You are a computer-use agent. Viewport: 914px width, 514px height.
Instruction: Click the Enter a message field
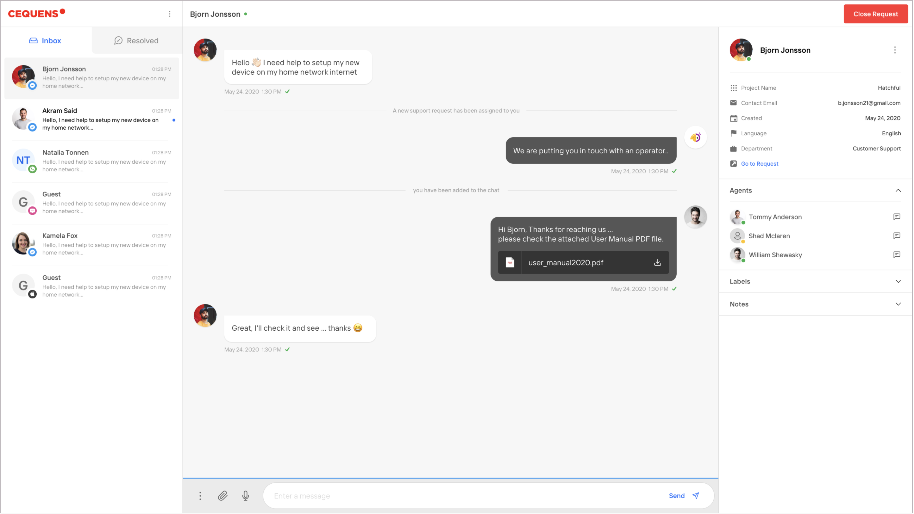click(461, 496)
